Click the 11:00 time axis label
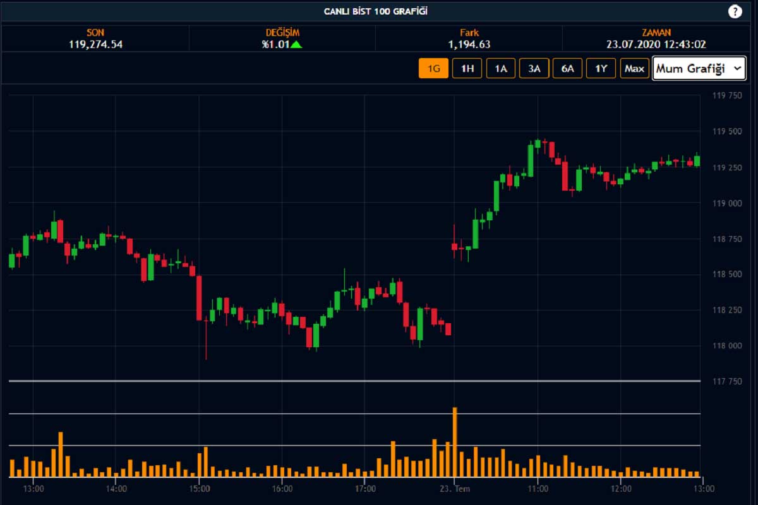758x505 pixels. pos(538,489)
